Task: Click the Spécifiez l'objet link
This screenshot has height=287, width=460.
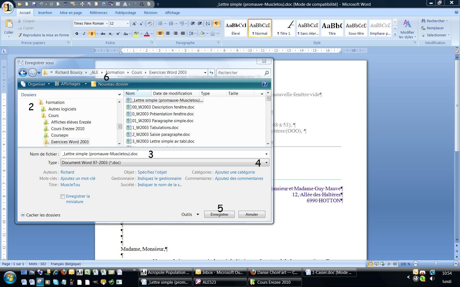Action: point(152,172)
